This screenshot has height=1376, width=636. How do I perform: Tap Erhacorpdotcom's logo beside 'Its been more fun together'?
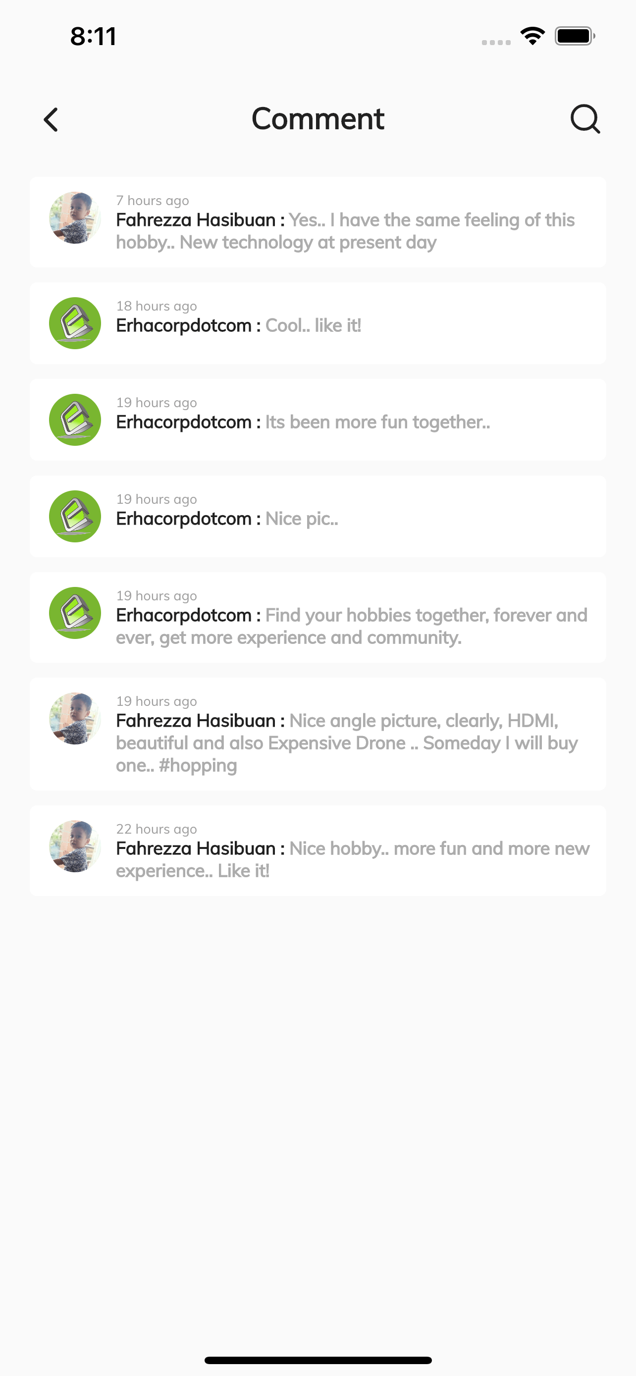point(75,420)
